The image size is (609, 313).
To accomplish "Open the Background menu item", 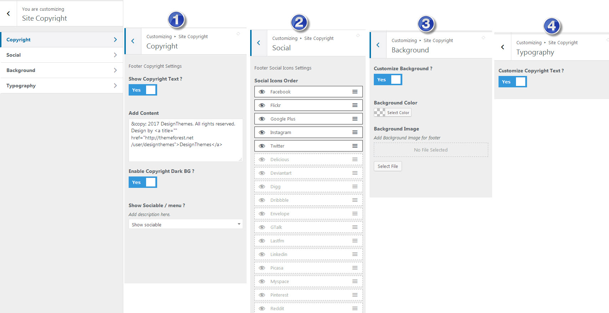I will (x=21, y=70).
